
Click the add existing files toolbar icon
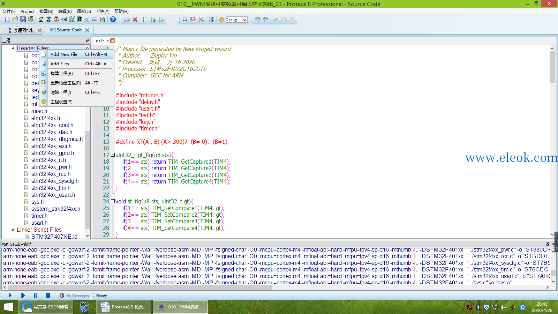[153, 20]
